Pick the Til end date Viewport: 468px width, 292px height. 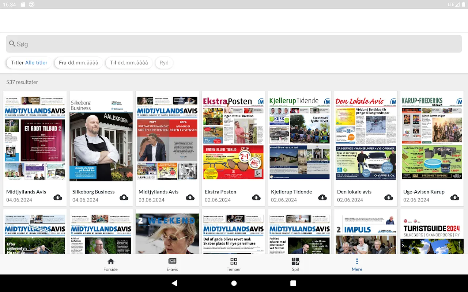(x=129, y=63)
